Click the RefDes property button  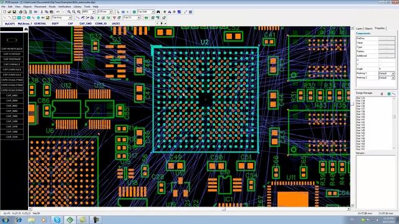click(387, 39)
